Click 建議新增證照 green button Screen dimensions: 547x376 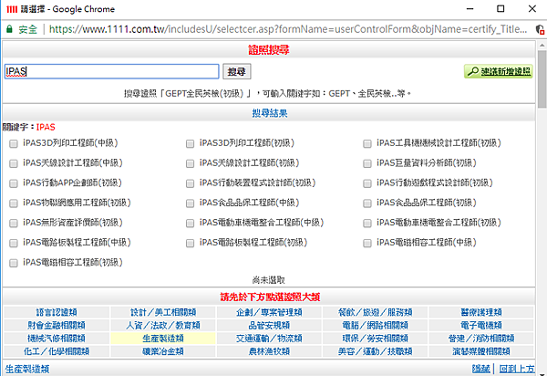pos(498,71)
